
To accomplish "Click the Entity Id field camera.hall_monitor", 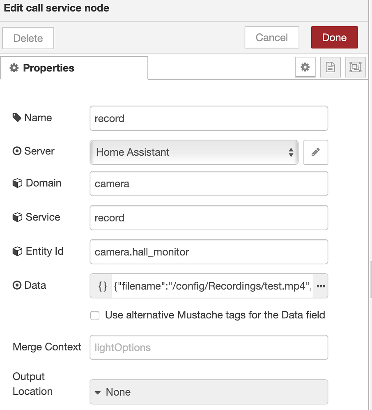I will [209, 252].
